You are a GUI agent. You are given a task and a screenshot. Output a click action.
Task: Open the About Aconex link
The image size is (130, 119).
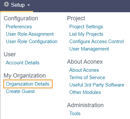pyautogui.click(x=84, y=70)
